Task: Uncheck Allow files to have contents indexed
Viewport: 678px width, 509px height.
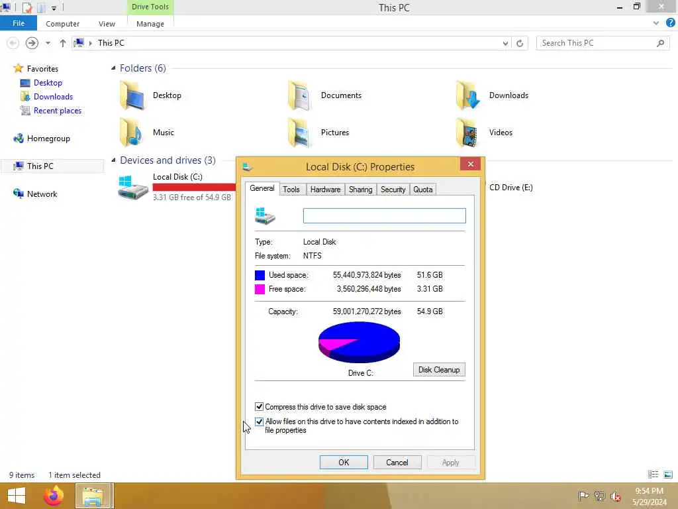Action: point(259,421)
